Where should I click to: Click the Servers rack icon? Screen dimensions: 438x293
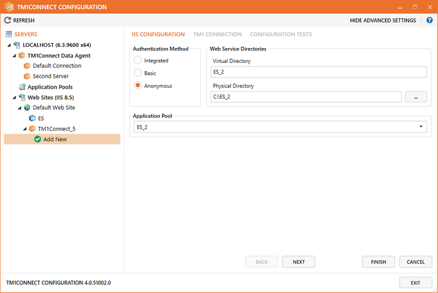(9, 34)
